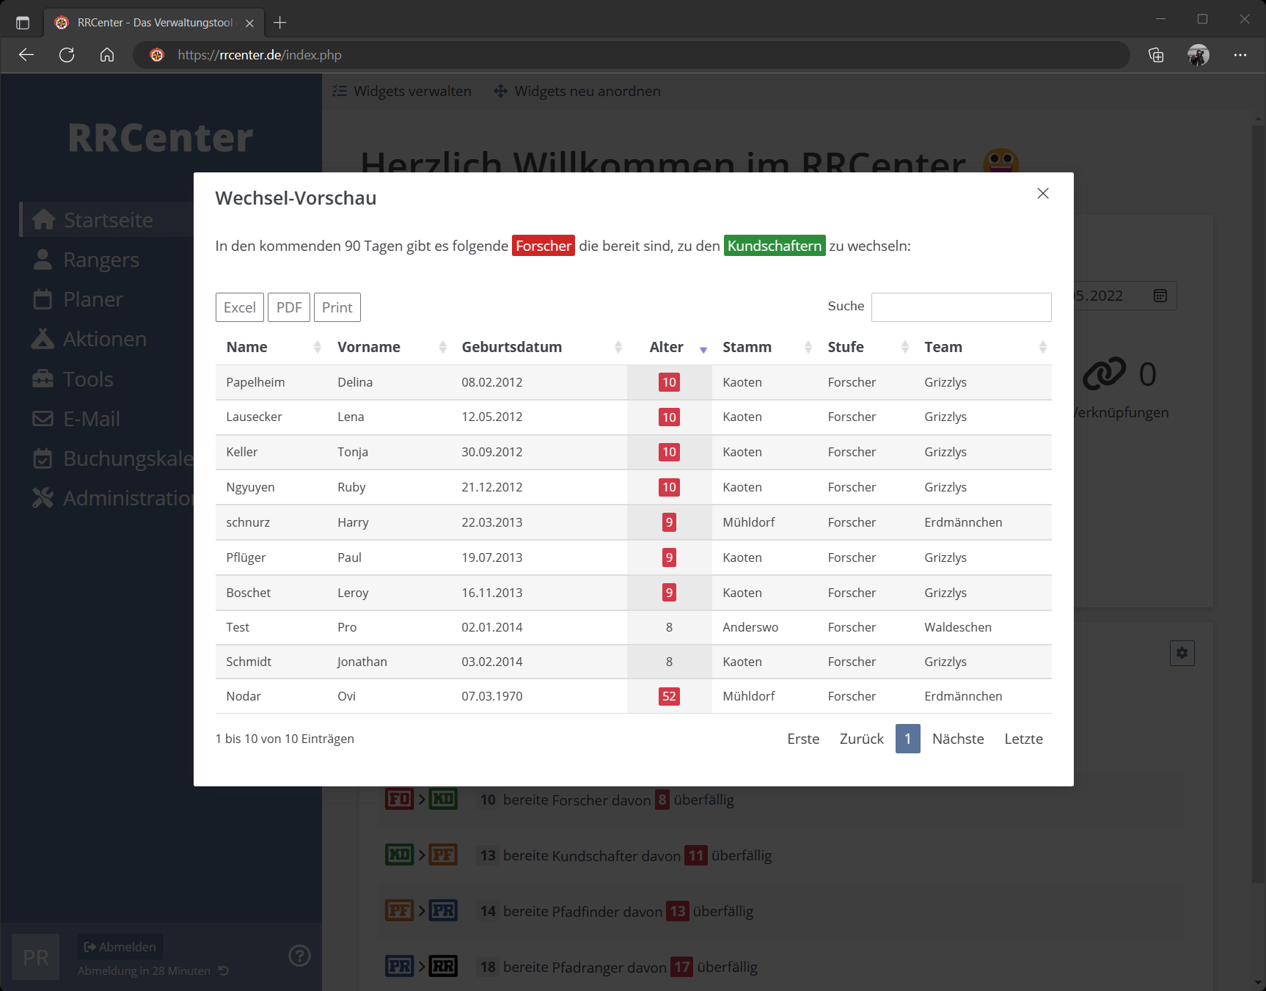Go back with the browser arrow
Image resolution: width=1266 pixels, height=991 pixels.
[26, 55]
